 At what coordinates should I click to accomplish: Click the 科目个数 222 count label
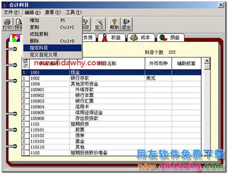click(160, 52)
